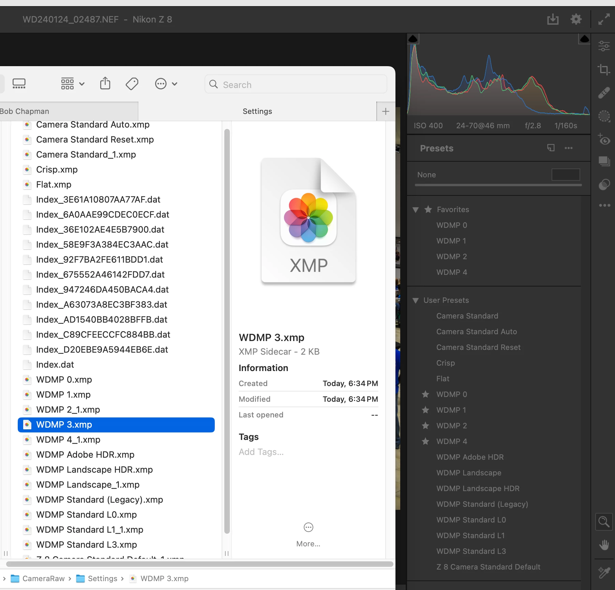
Task: Click the More ellipsis in preview pane
Action: tap(308, 528)
